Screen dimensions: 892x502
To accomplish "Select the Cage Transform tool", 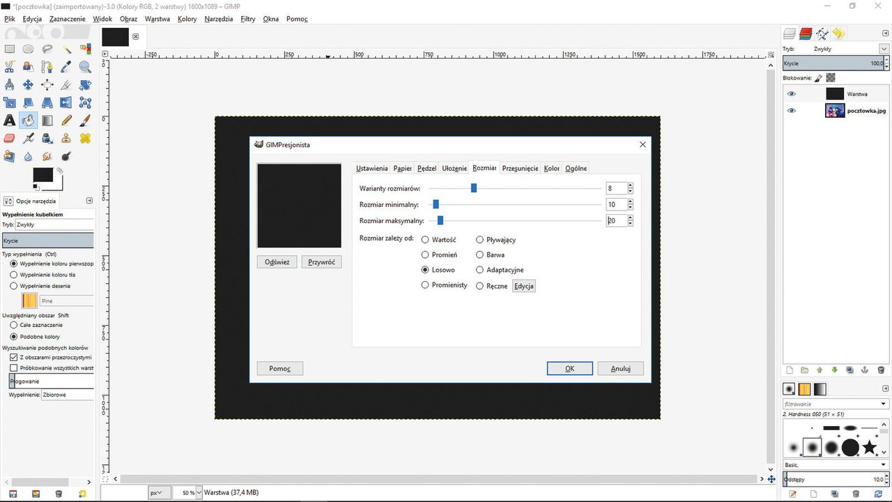I will [x=85, y=103].
